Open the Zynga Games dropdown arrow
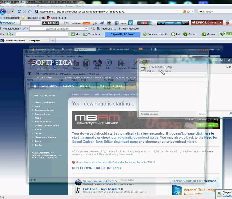Viewport: 232px width, 199px height. point(221,22)
